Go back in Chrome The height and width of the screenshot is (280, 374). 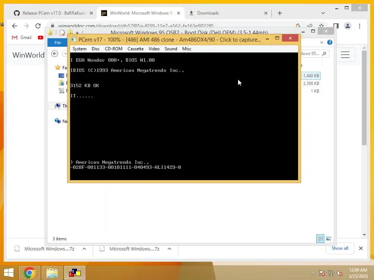(x=15, y=26)
